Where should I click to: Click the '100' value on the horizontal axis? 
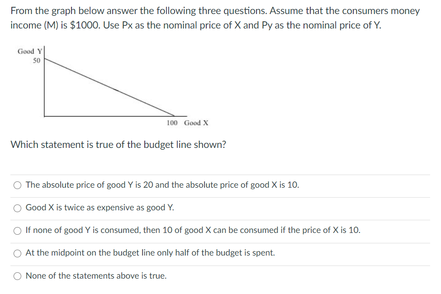point(172,123)
